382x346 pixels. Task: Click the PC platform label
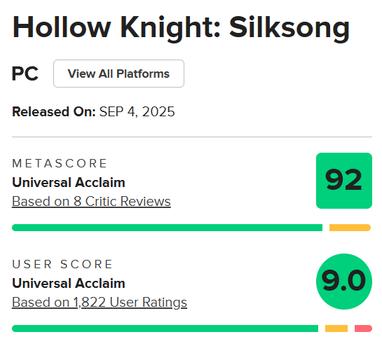coord(25,74)
